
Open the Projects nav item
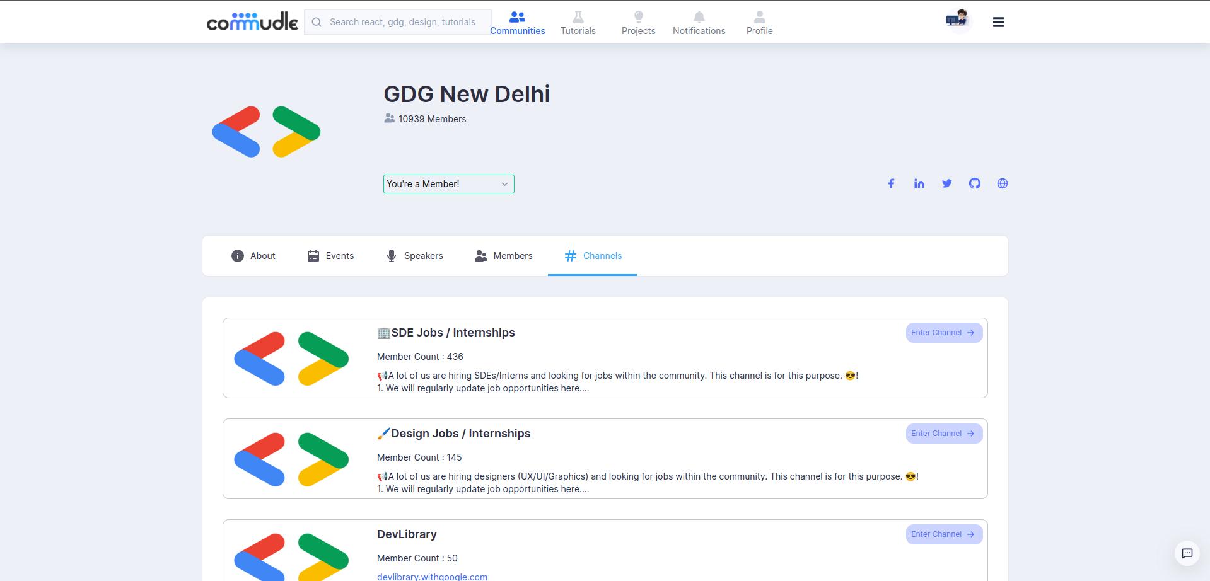click(x=639, y=23)
